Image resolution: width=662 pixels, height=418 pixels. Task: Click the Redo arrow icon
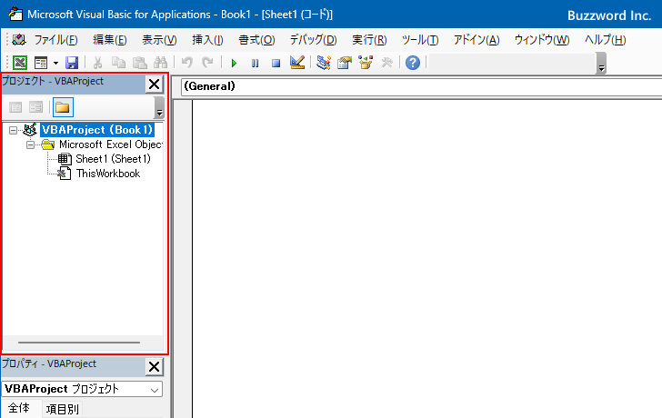[x=207, y=63]
